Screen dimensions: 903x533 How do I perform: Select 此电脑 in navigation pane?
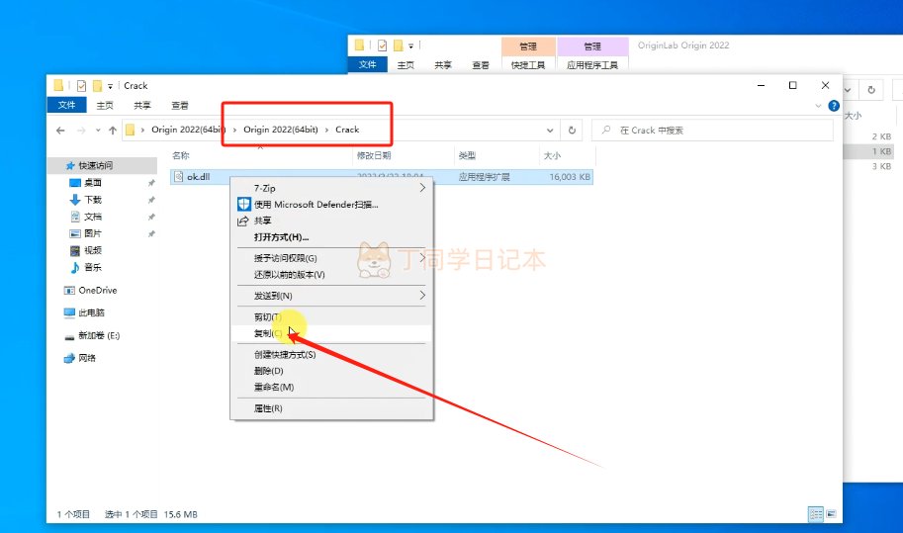click(91, 312)
